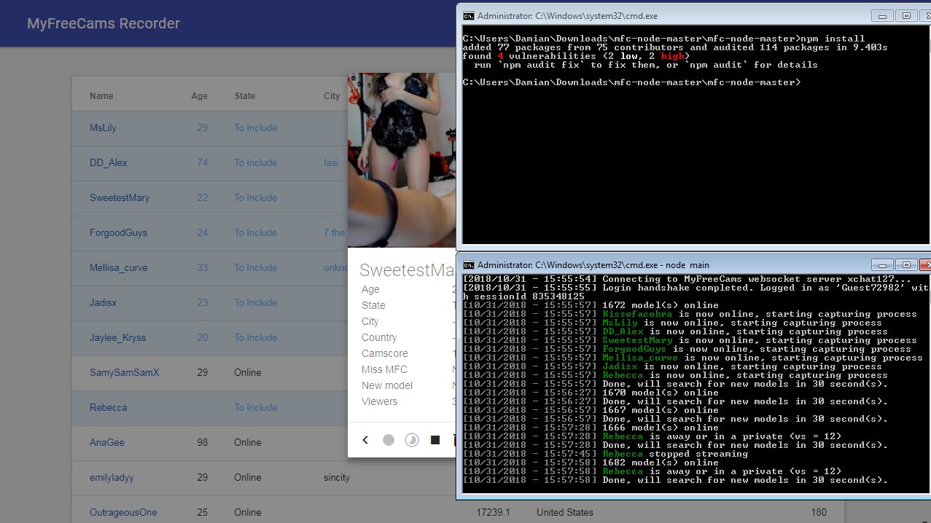Click age 74 in DD_Alex row

202,162
